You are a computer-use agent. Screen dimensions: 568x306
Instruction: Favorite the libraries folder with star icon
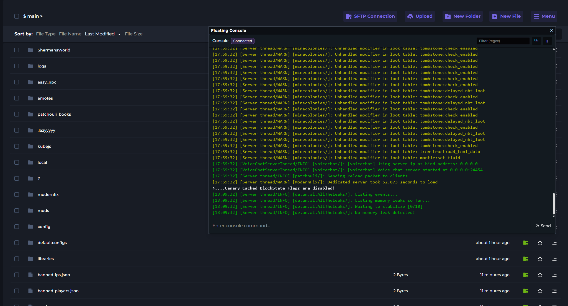coord(540,259)
